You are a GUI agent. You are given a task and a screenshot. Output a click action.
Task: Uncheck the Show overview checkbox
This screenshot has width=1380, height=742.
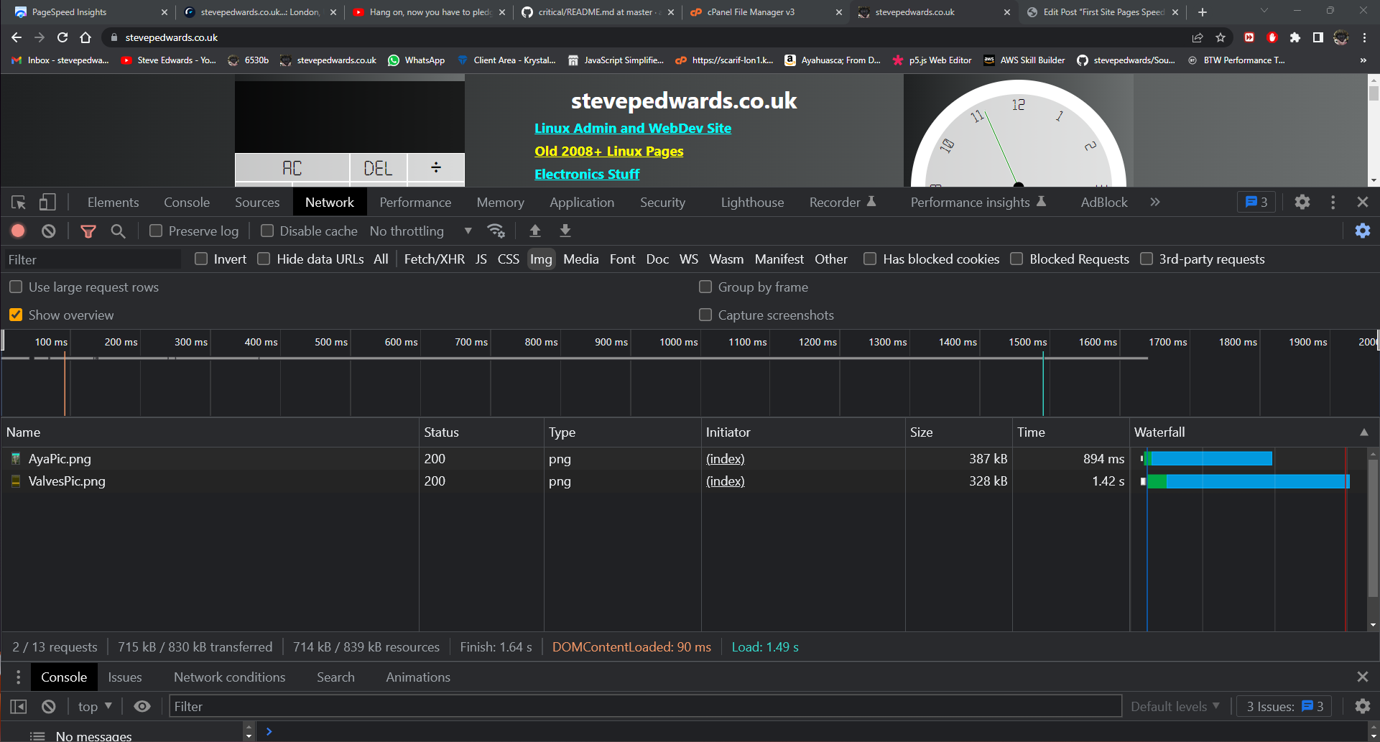tap(16, 315)
